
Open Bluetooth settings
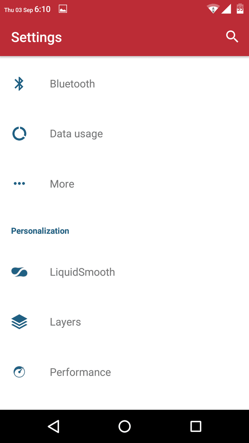pyautogui.click(x=124, y=84)
